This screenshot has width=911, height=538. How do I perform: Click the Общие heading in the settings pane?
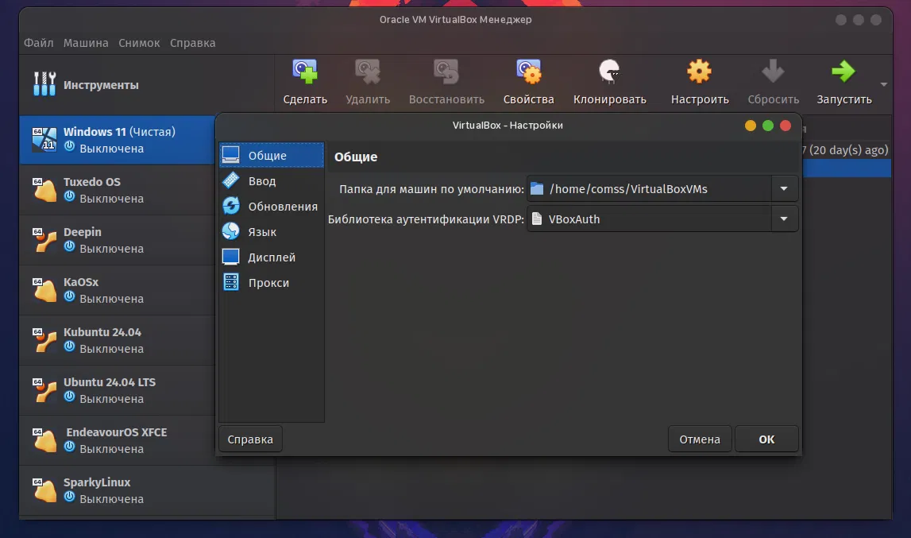coord(356,157)
